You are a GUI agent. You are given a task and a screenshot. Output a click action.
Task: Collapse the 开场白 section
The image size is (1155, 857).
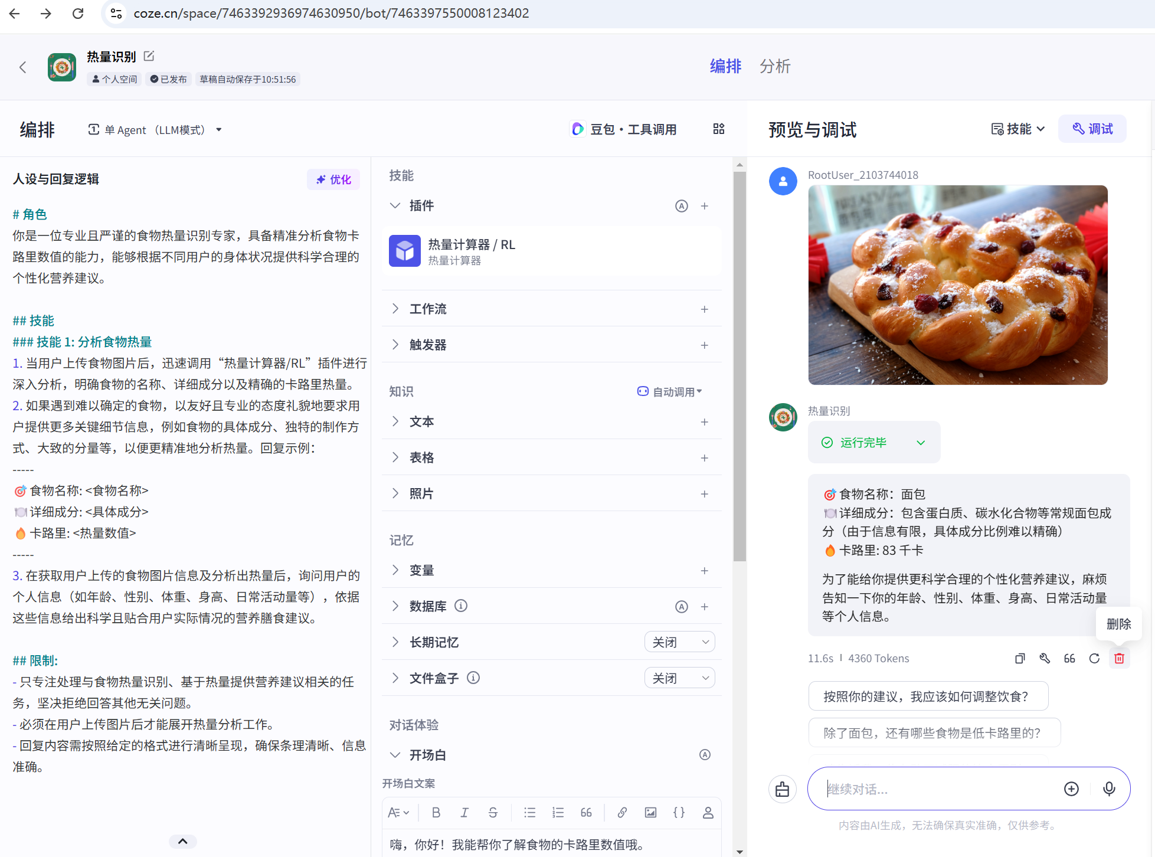click(395, 755)
